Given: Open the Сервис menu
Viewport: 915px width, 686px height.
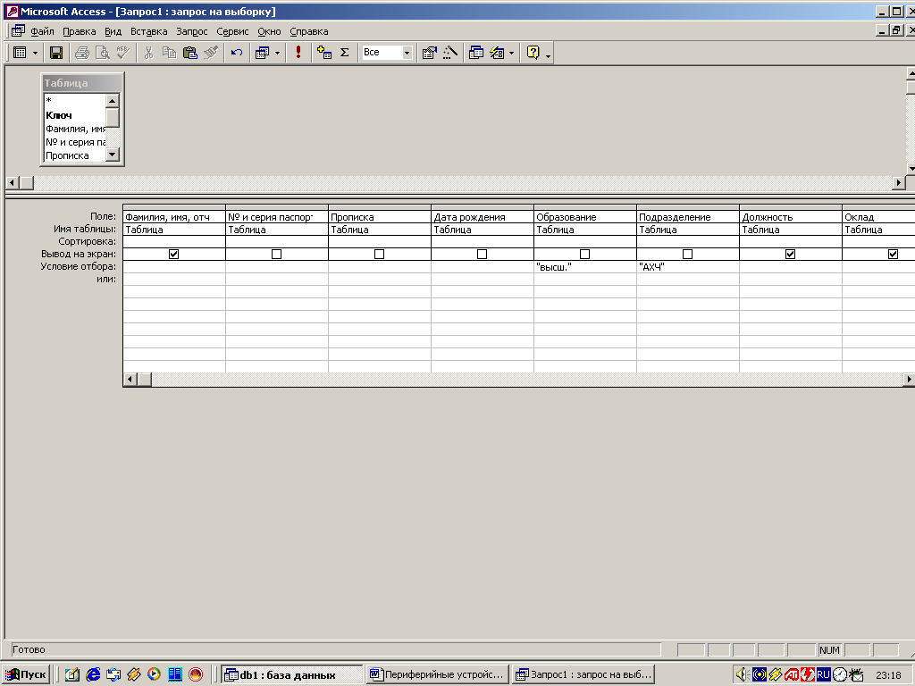Looking at the screenshot, I should pos(232,31).
